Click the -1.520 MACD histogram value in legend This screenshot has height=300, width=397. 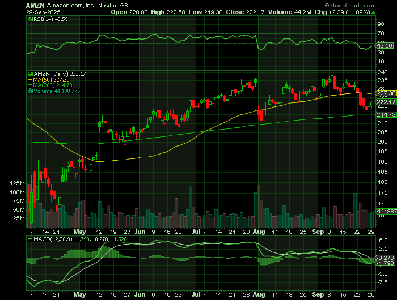click(x=119, y=239)
